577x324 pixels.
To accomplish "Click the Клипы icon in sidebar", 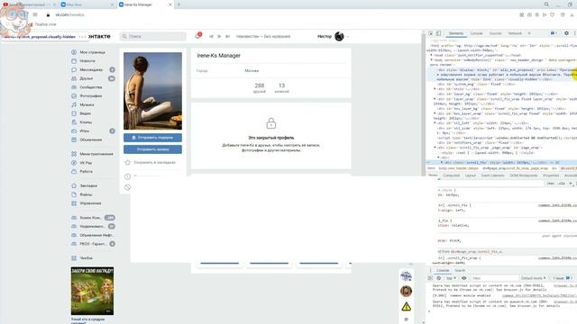I will click(74, 122).
